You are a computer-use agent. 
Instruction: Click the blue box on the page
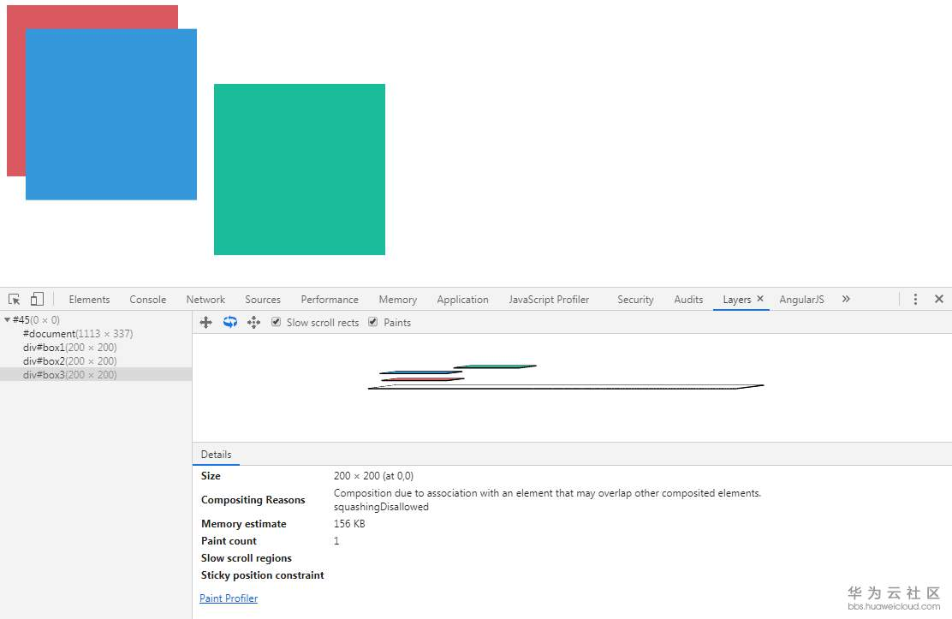[x=111, y=114]
